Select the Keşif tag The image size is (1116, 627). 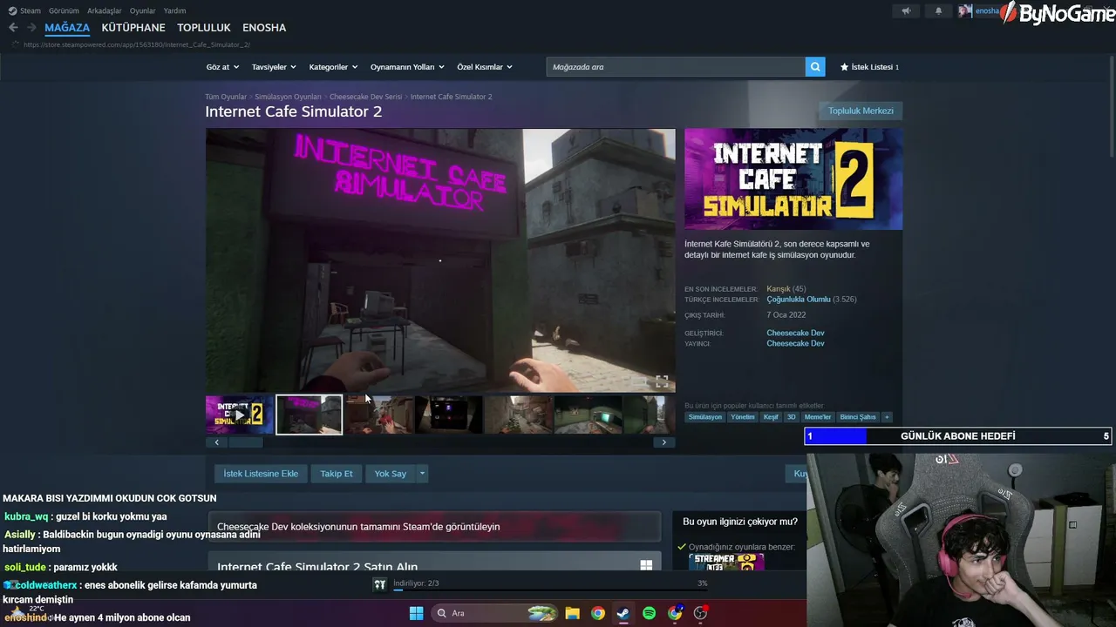(771, 417)
